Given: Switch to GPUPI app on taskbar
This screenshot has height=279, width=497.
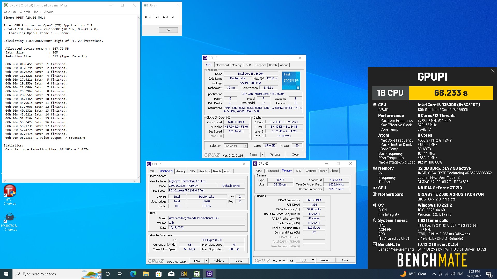Looking at the screenshot, I should pyautogui.click(x=197, y=274).
